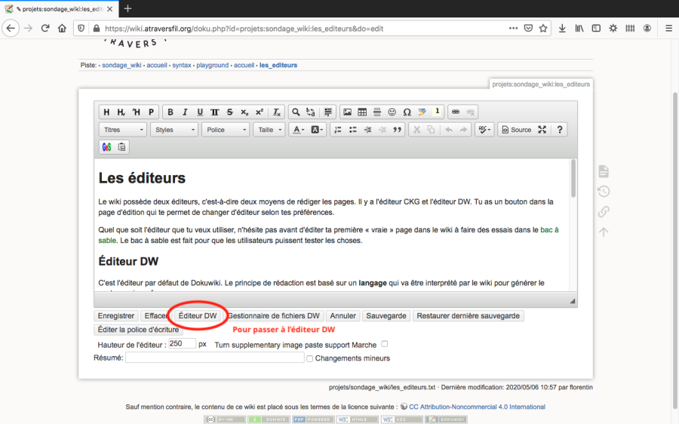Open backlinks sidebar icon
Image resolution: width=679 pixels, height=424 pixels.
(604, 212)
